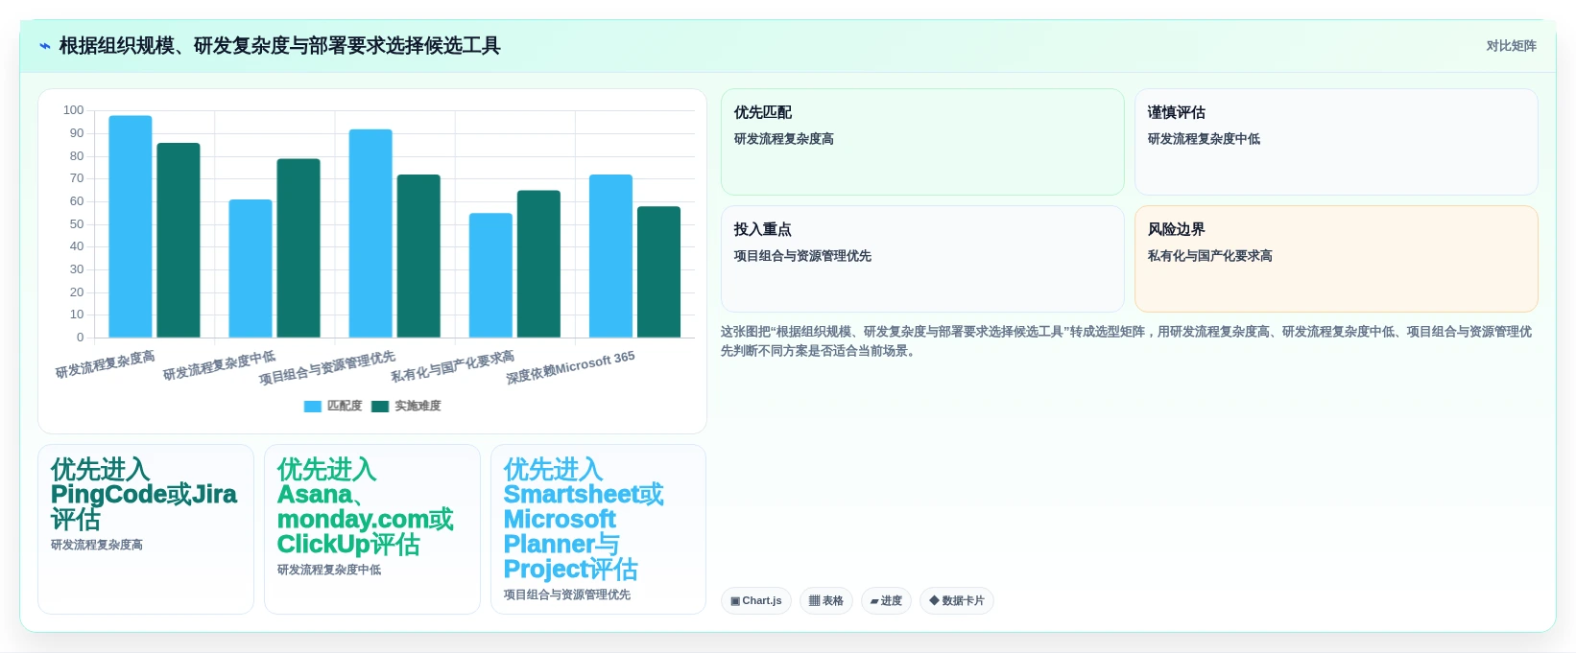Click the 100 value on the y-axis
Viewport: 1576px width, 653px height.
click(x=74, y=110)
